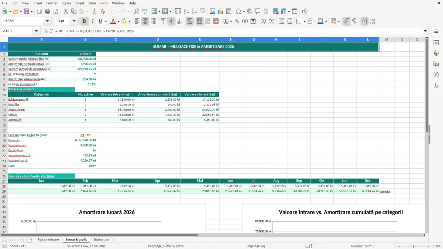Image resolution: width=443 pixels, height=249 pixels.
Task: Open the sidebar Navigator
Action: [436, 75]
